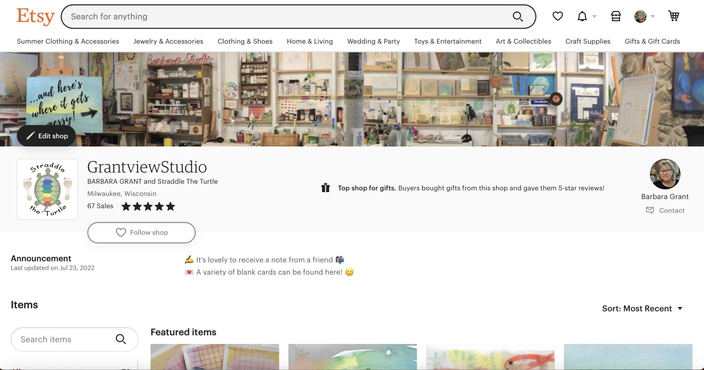Click the five-star shop rating
The image size is (704, 370).
click(x=148, y=206)
